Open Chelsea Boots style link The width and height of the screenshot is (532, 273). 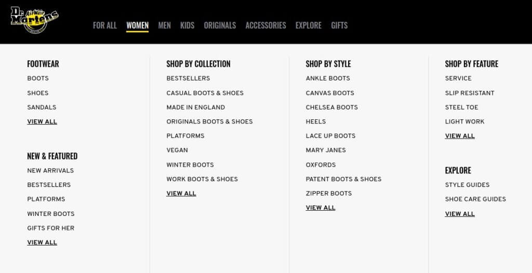pyautogui.click(x=332, y=107)
